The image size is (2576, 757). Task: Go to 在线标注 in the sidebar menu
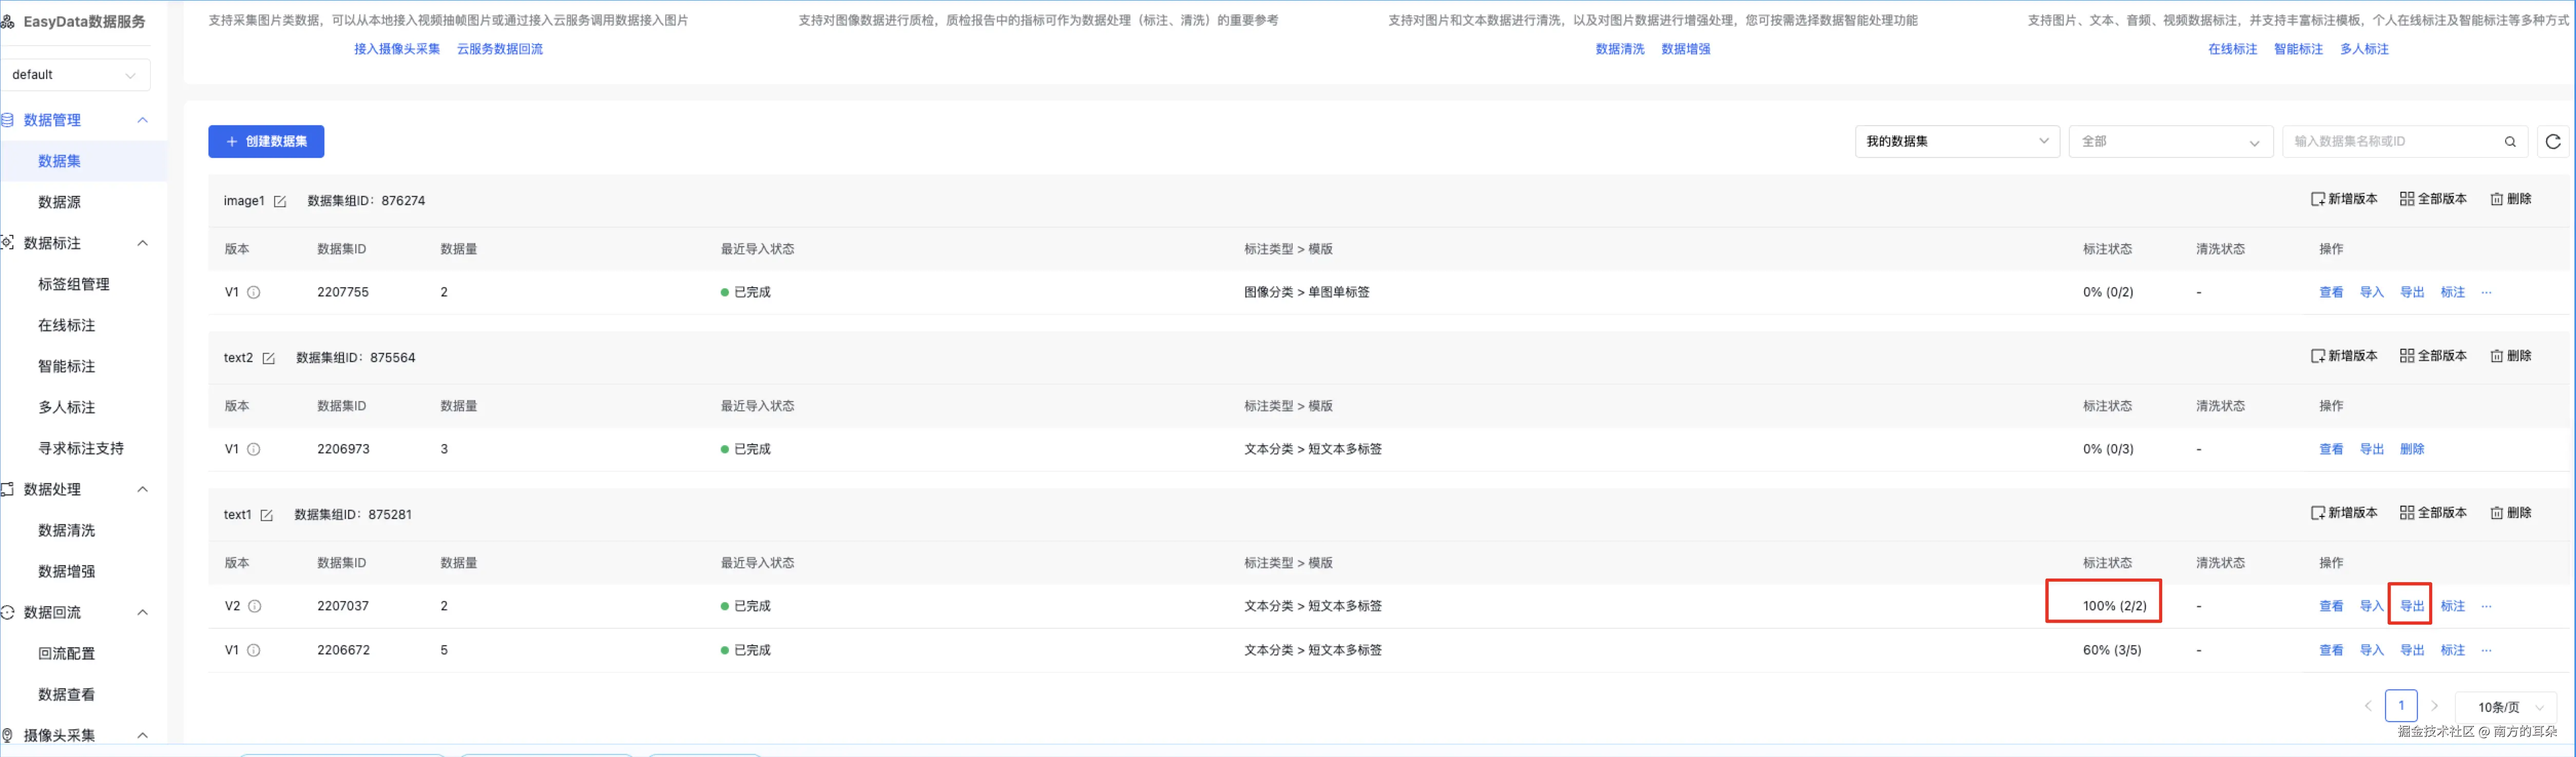(66, 326)
